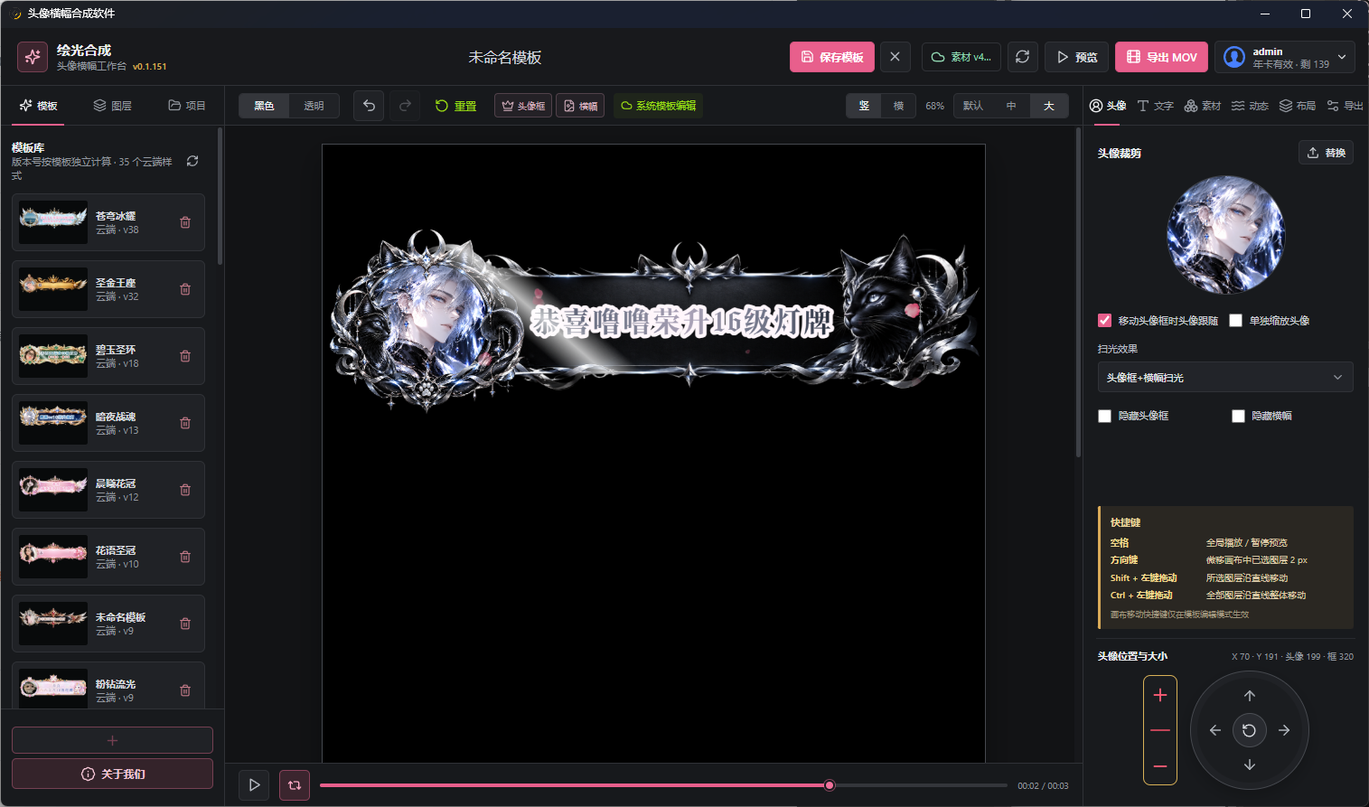This screenshot has width=1369, height=807.
Task: Click the redo arrow in the toolbar
Action: (405, 106)
